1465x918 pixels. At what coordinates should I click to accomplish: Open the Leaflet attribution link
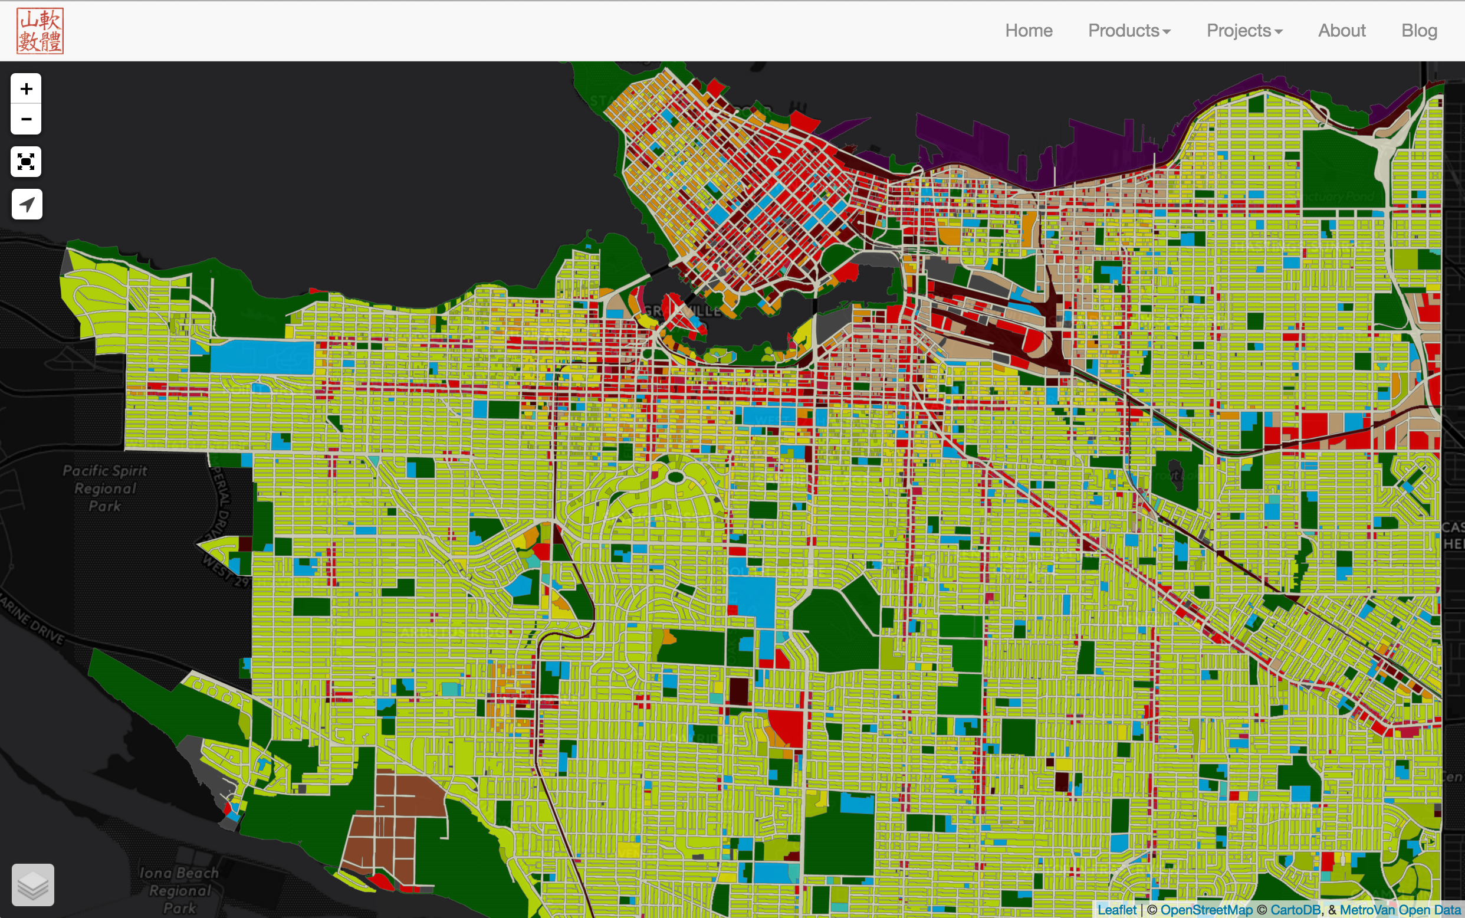click(1116, 910)
